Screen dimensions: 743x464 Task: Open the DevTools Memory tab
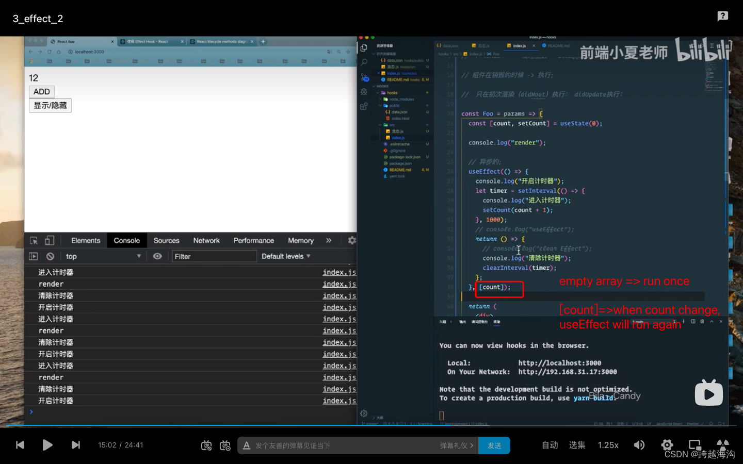click(301, 240)
